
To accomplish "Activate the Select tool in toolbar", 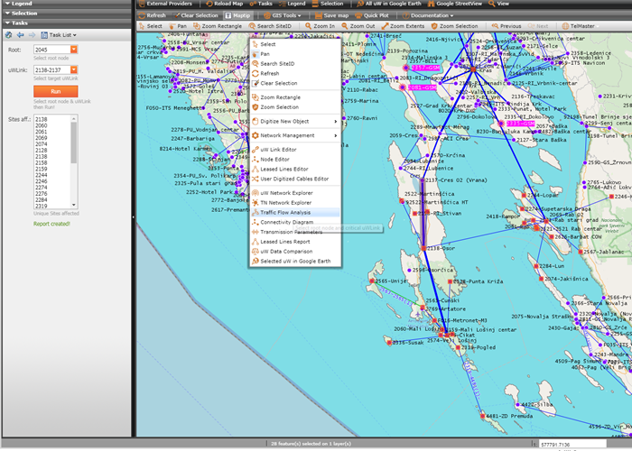I will tap(151, 26).
